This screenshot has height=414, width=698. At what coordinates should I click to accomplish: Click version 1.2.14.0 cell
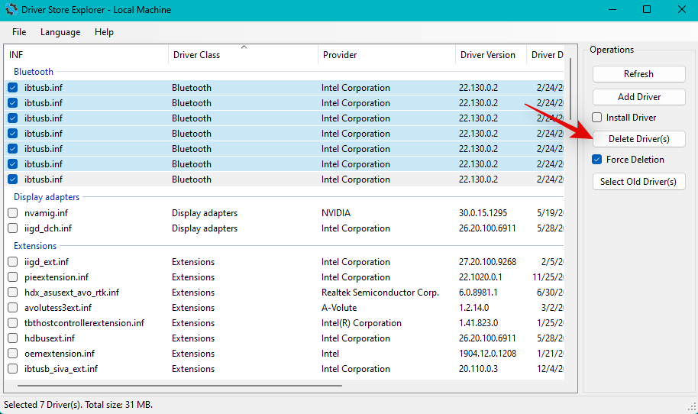coord(473,308)
